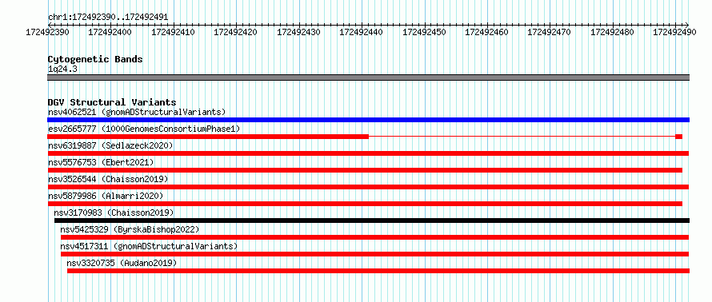Select the red nsv3320735 variant bar
Image resolution: width=712 pixels, height=302 pixels.
click(378, 271)
